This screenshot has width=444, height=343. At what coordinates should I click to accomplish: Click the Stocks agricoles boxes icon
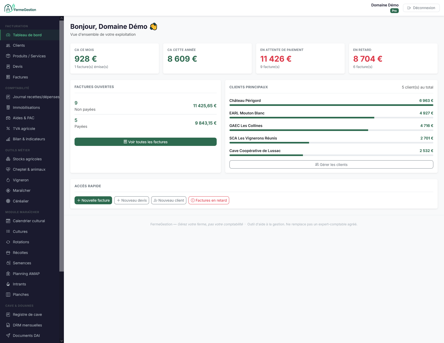coord(8,159)
